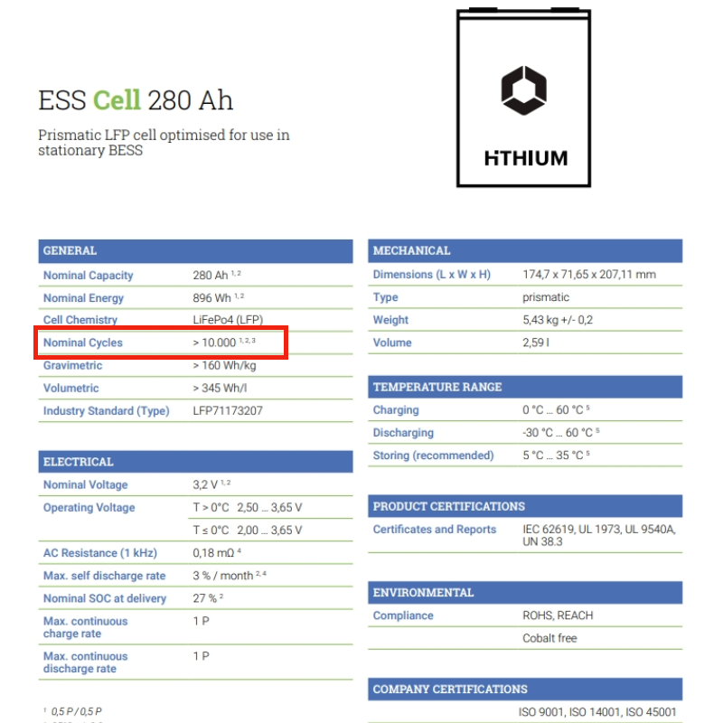Click the PRODUCT CERTIFICATIONS header
Viewport: 723px width, 723px height.
525,506
